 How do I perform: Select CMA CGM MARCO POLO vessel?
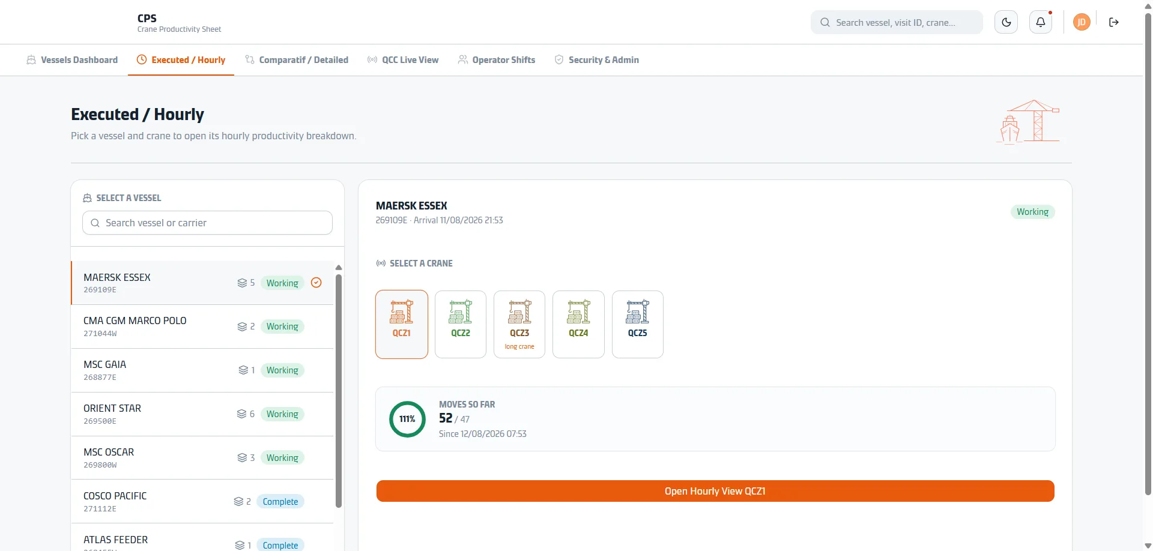tap(202, 327)
